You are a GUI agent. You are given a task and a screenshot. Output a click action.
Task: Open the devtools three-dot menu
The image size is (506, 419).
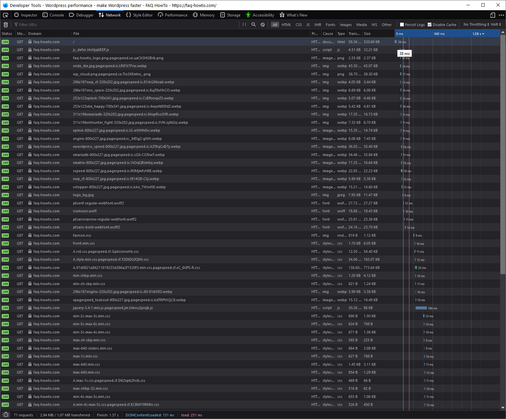click(x=501, y=15)
